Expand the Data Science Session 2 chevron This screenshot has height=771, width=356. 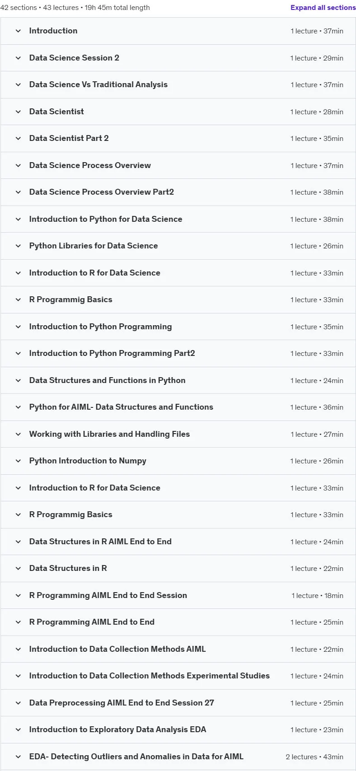(x=18, y=58)
